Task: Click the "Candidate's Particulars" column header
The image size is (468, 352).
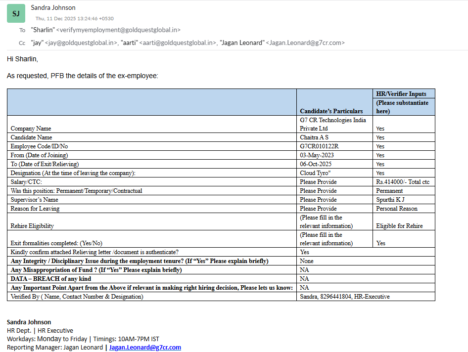Action: (331, 111)
